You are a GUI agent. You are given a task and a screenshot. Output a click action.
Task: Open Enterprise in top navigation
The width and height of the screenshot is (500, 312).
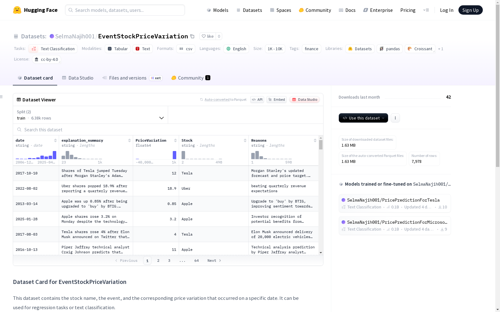[x=378, y=10]
